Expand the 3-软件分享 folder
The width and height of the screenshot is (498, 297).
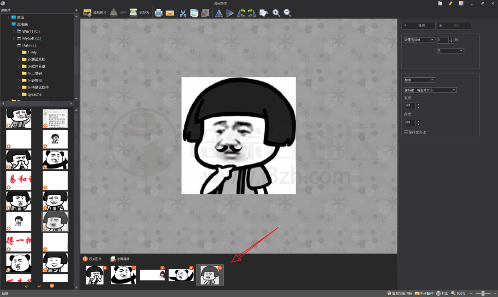click(19, 66)
